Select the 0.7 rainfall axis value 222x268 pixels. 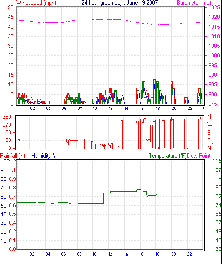[x=12, y=197]
